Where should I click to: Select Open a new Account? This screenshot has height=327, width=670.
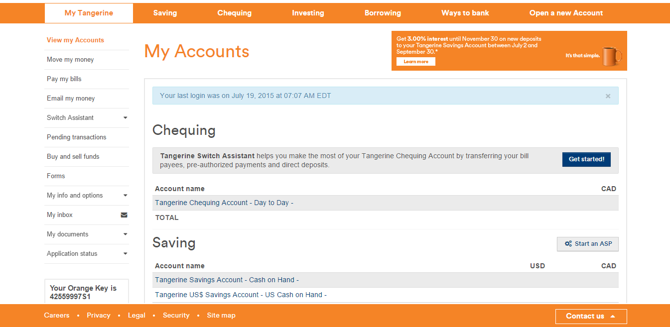tap(566, 13)
